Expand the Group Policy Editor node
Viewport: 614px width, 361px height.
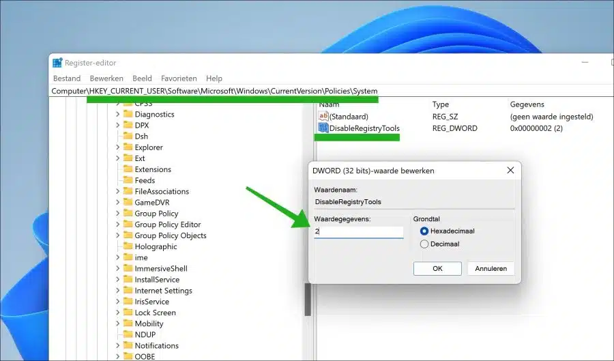pyautogui.click(x=118, y=224)
